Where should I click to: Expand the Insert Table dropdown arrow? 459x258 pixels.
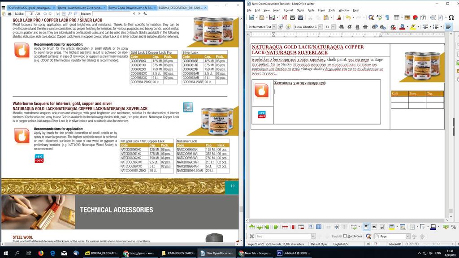point(401,17)
